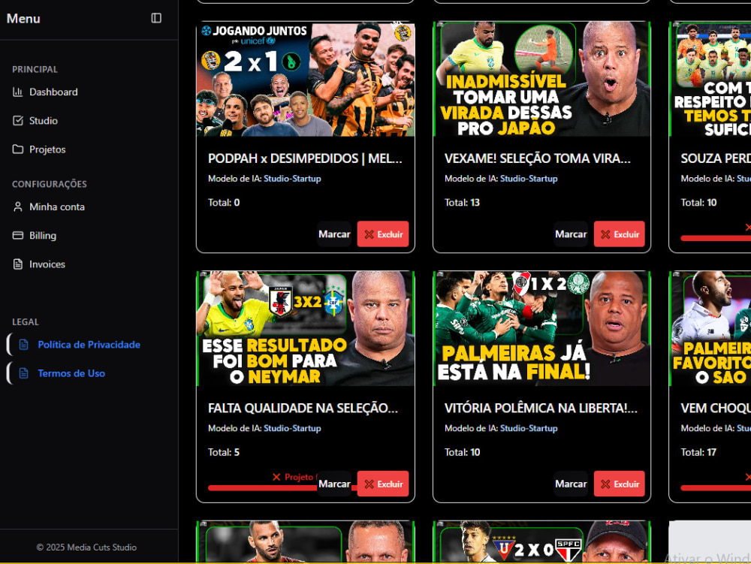Delete the FALTA QUALIDADE NA SELEÇÃO project
The width and height of the screenshot is (751, 564).
tap(383, 484)
